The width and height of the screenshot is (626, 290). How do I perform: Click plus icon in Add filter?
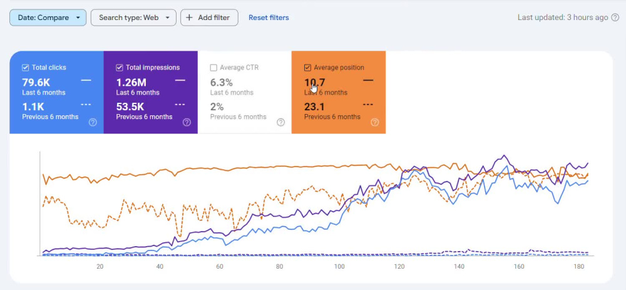(189, 18)
